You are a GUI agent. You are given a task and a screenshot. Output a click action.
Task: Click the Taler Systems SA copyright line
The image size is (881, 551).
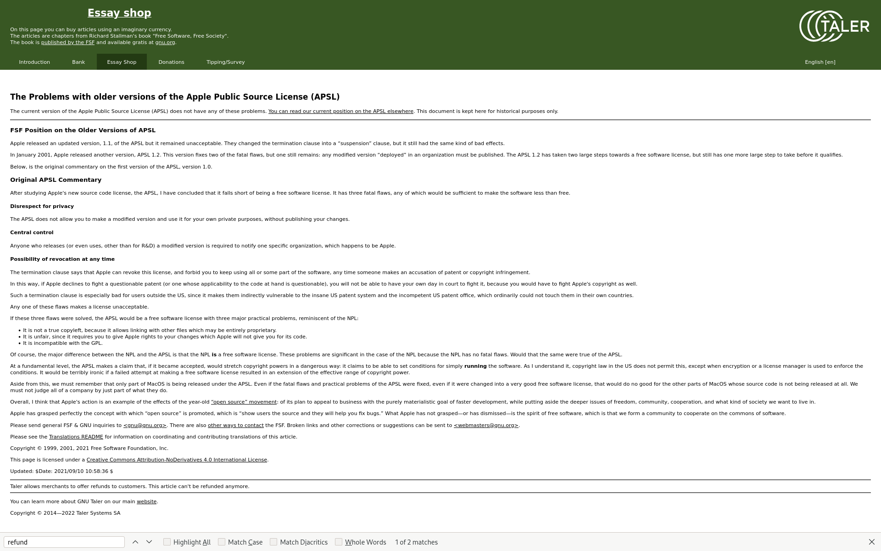click(65, 513)
